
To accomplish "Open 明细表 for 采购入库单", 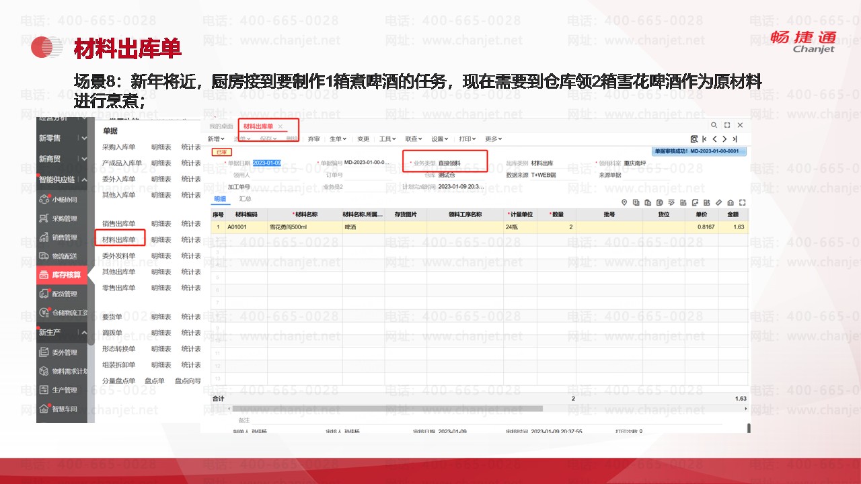I will tap(161, 147).
